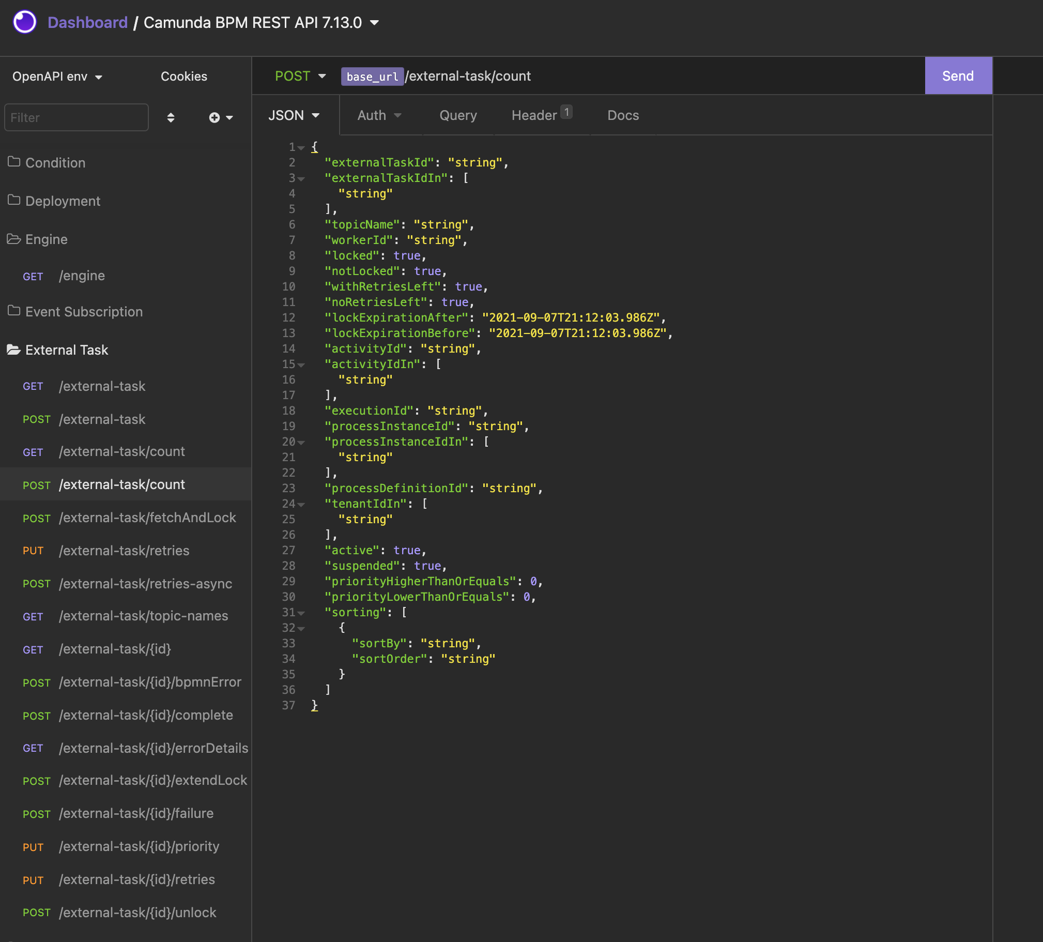Select POST /external-task/{id}/failure request
The height and width of the screenshot is (942, 1043).
point(126,814)
